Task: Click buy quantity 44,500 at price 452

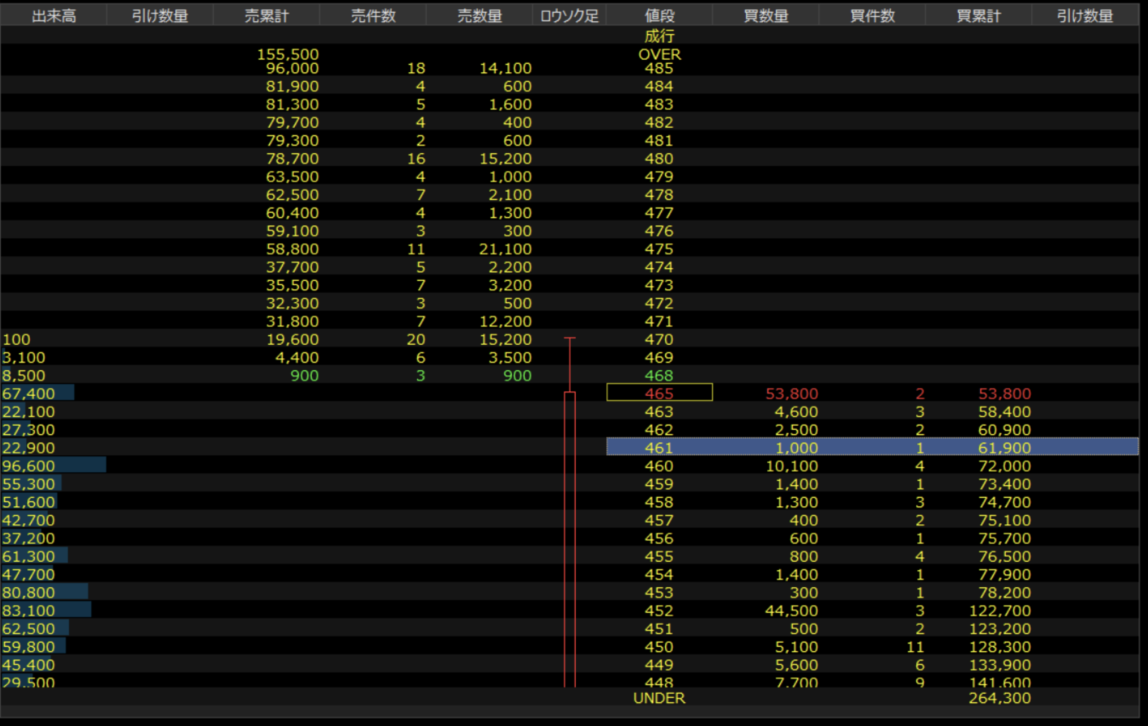Action: tap(792, 611)
